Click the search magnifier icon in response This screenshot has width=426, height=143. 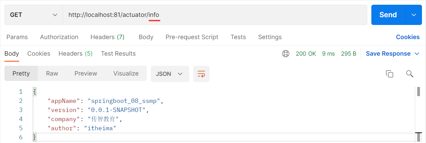409,74
